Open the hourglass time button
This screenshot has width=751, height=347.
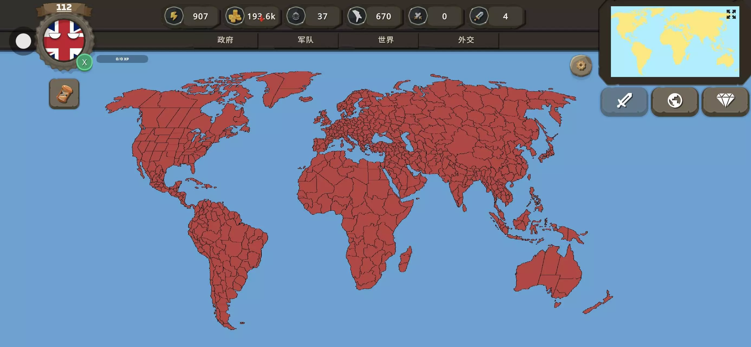64,94
